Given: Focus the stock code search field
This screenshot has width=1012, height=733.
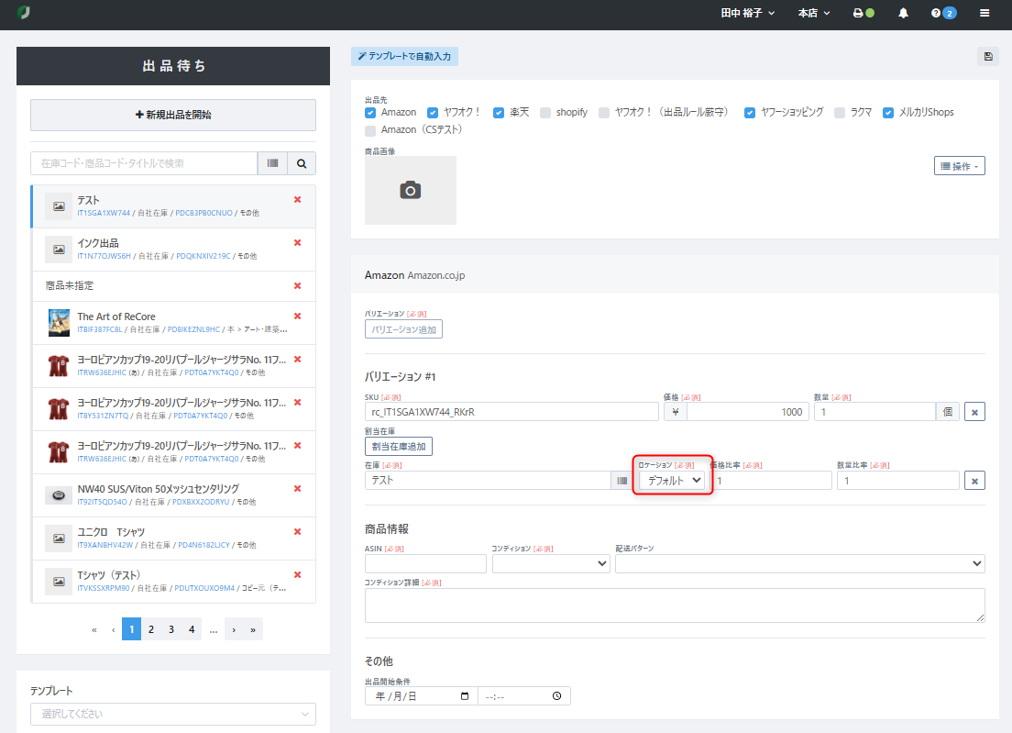Looking at the screenshot, I should point(144,163).
